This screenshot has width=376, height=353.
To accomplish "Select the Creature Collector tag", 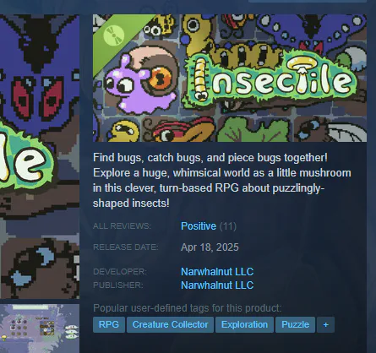I will 170,324.
